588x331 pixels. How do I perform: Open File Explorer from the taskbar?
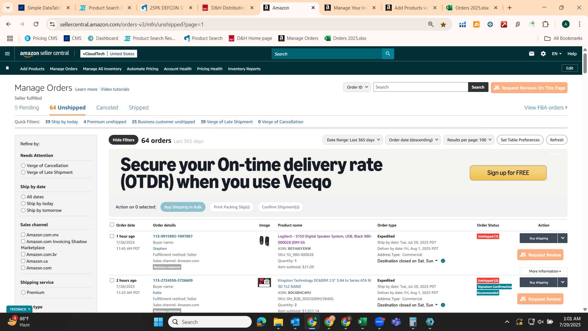pyautogui.click(x=278, y=322)
